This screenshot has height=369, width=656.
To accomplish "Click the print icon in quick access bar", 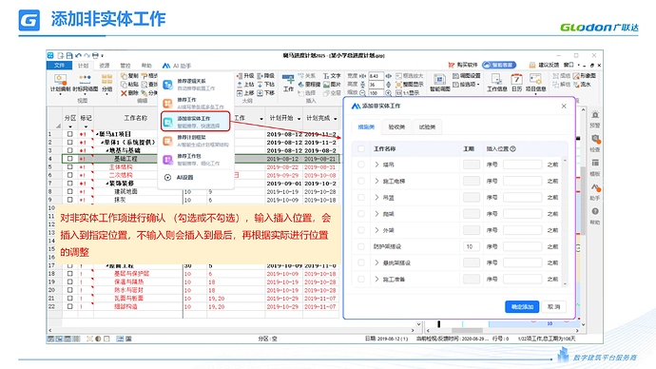I will pyautogui.click(x=95, y=55).
